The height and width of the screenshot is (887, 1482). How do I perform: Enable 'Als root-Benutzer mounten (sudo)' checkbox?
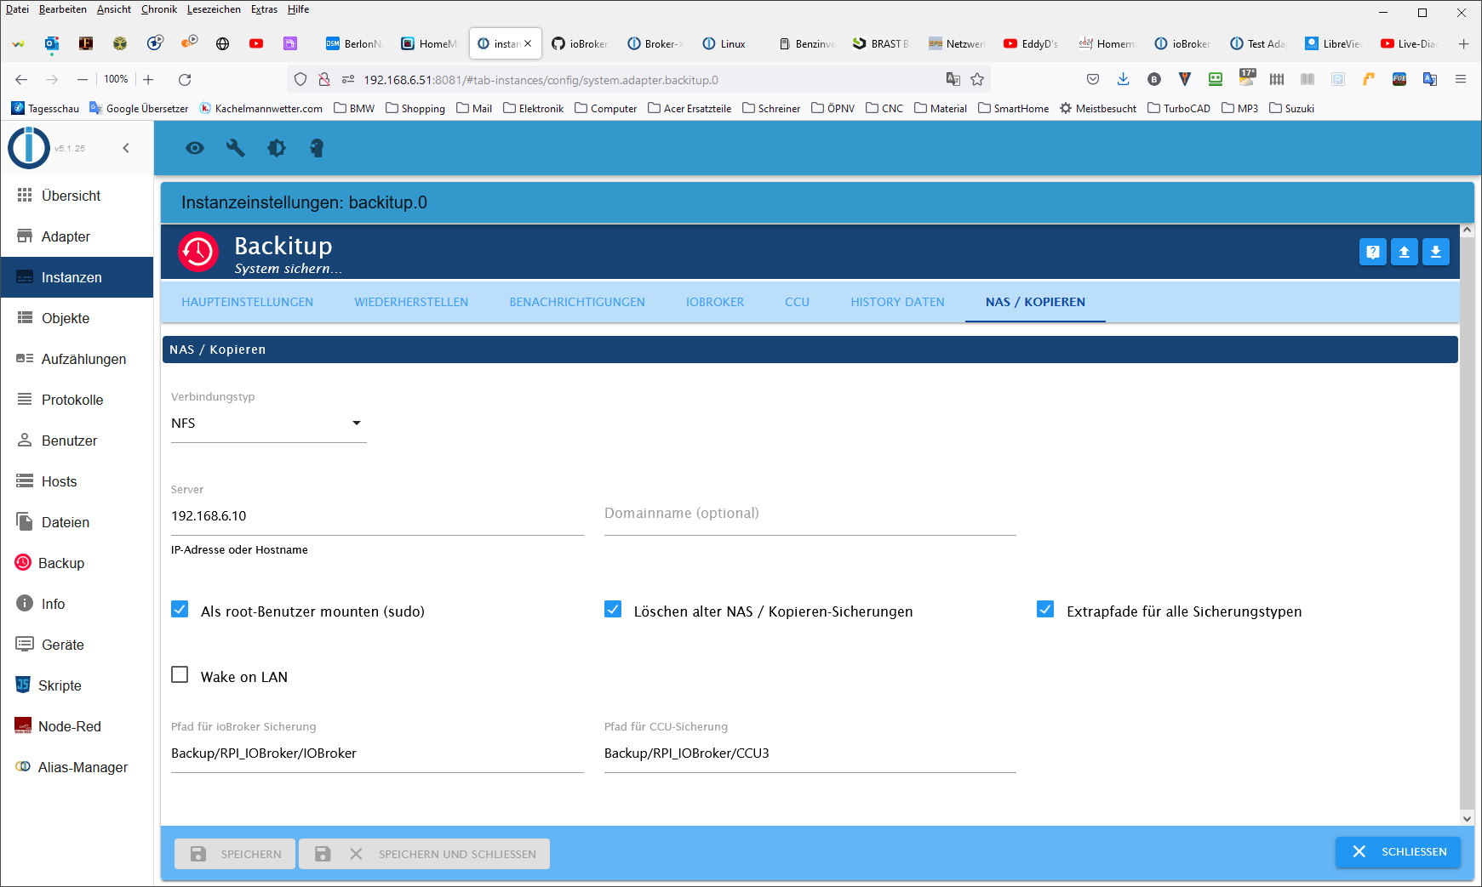180,609
